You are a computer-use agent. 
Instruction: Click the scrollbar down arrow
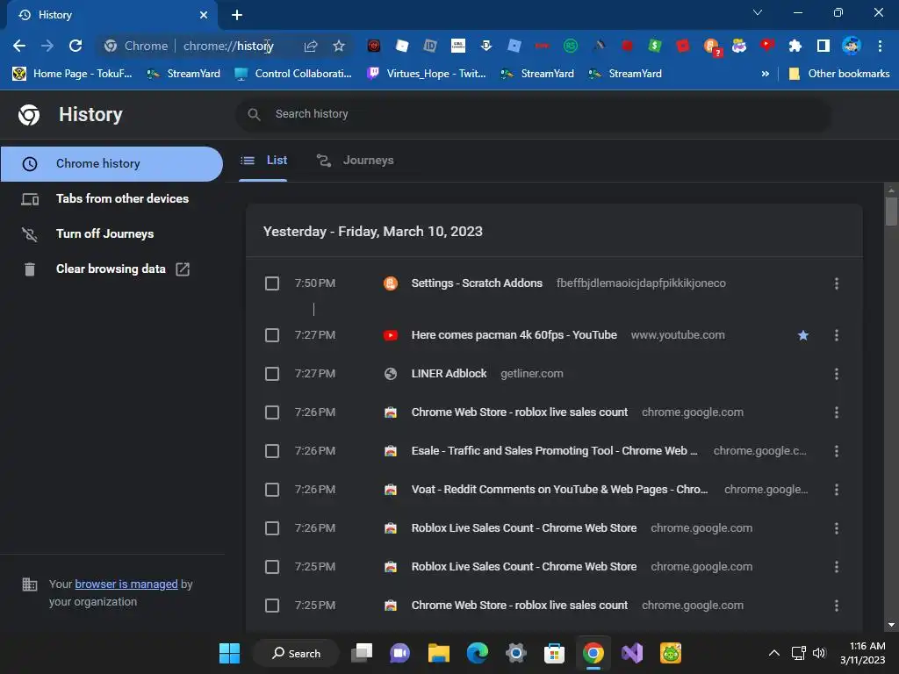point(891,625)
